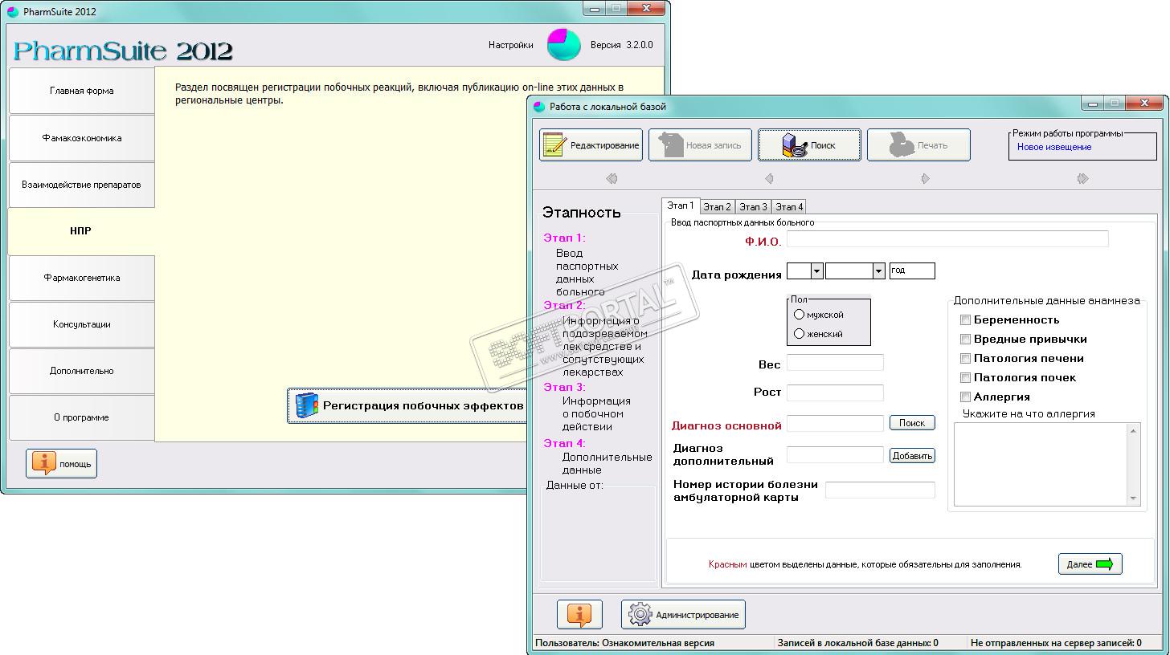Switch to Этап 1 tab
Image resolution: width=1170 pixels, height=655 pixels.
(x=681, y=206)
